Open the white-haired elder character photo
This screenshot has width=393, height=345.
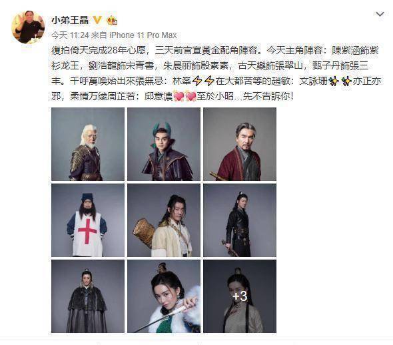point(88,144)
